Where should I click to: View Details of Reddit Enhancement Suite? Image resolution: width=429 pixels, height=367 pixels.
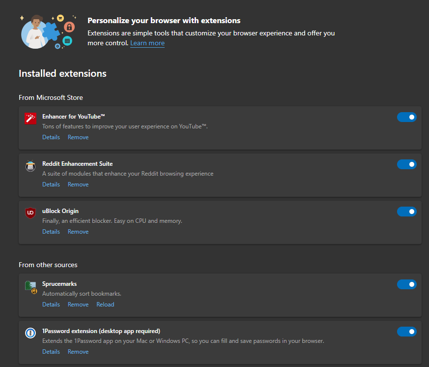click(x=51, y=184)
